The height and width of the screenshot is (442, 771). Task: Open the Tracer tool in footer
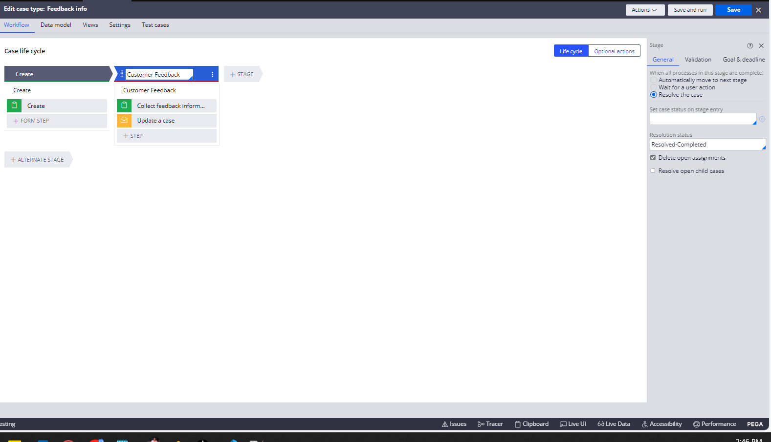(490, 424)
